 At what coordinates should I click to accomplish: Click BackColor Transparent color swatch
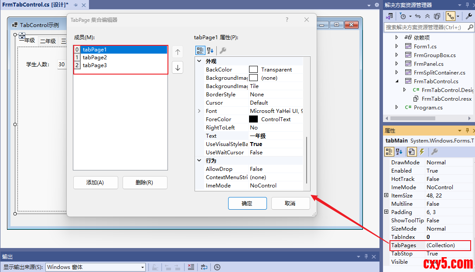coord(253,70)
